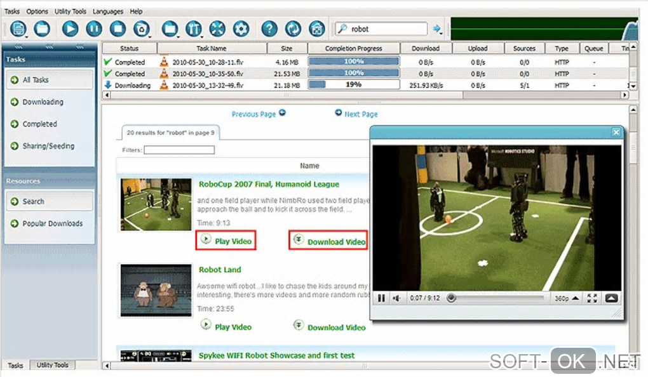This screenshot has width=648, height=377.
Task: Open the Robot Land title link
Action: (x=220, y=270)
